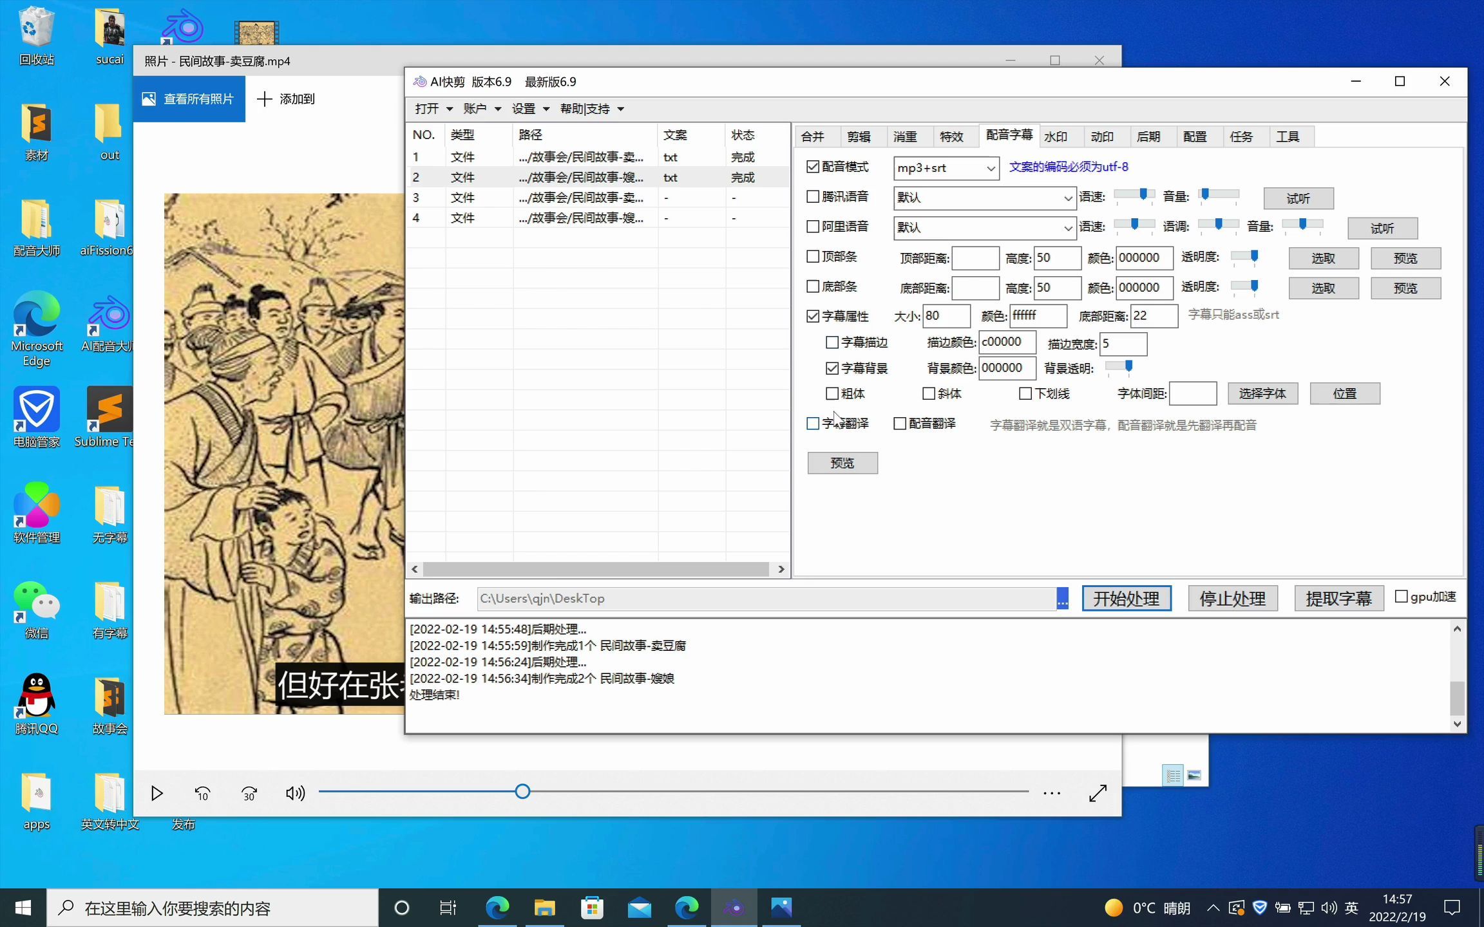Open the 素材 desktop shortcut
Image resolution: width=1484 pixels, height=927 pixels.
pos(36,132)
